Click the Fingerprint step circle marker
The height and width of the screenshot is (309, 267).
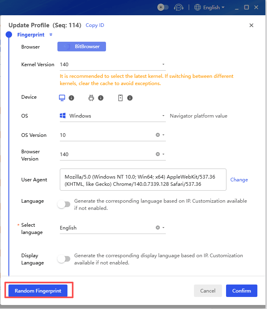9,35
